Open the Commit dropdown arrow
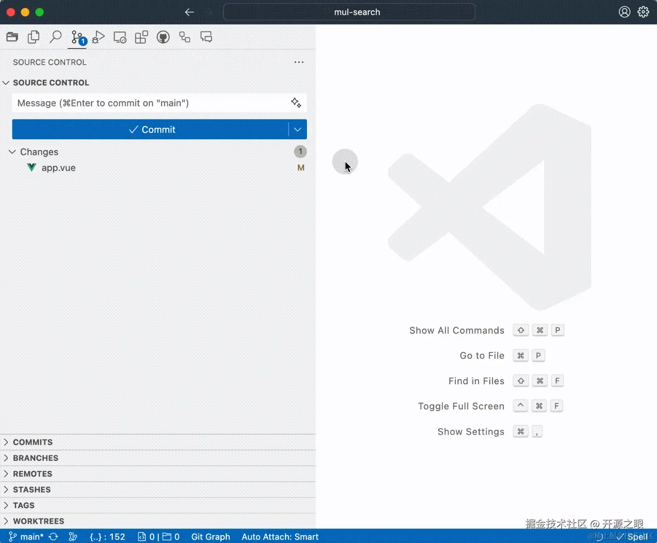This screenshot has height=543, width=657. (x=297, y=129)
